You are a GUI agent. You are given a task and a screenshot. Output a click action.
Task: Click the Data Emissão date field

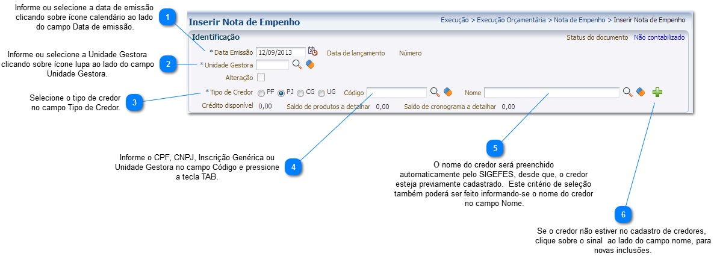(x=281, y=52)
